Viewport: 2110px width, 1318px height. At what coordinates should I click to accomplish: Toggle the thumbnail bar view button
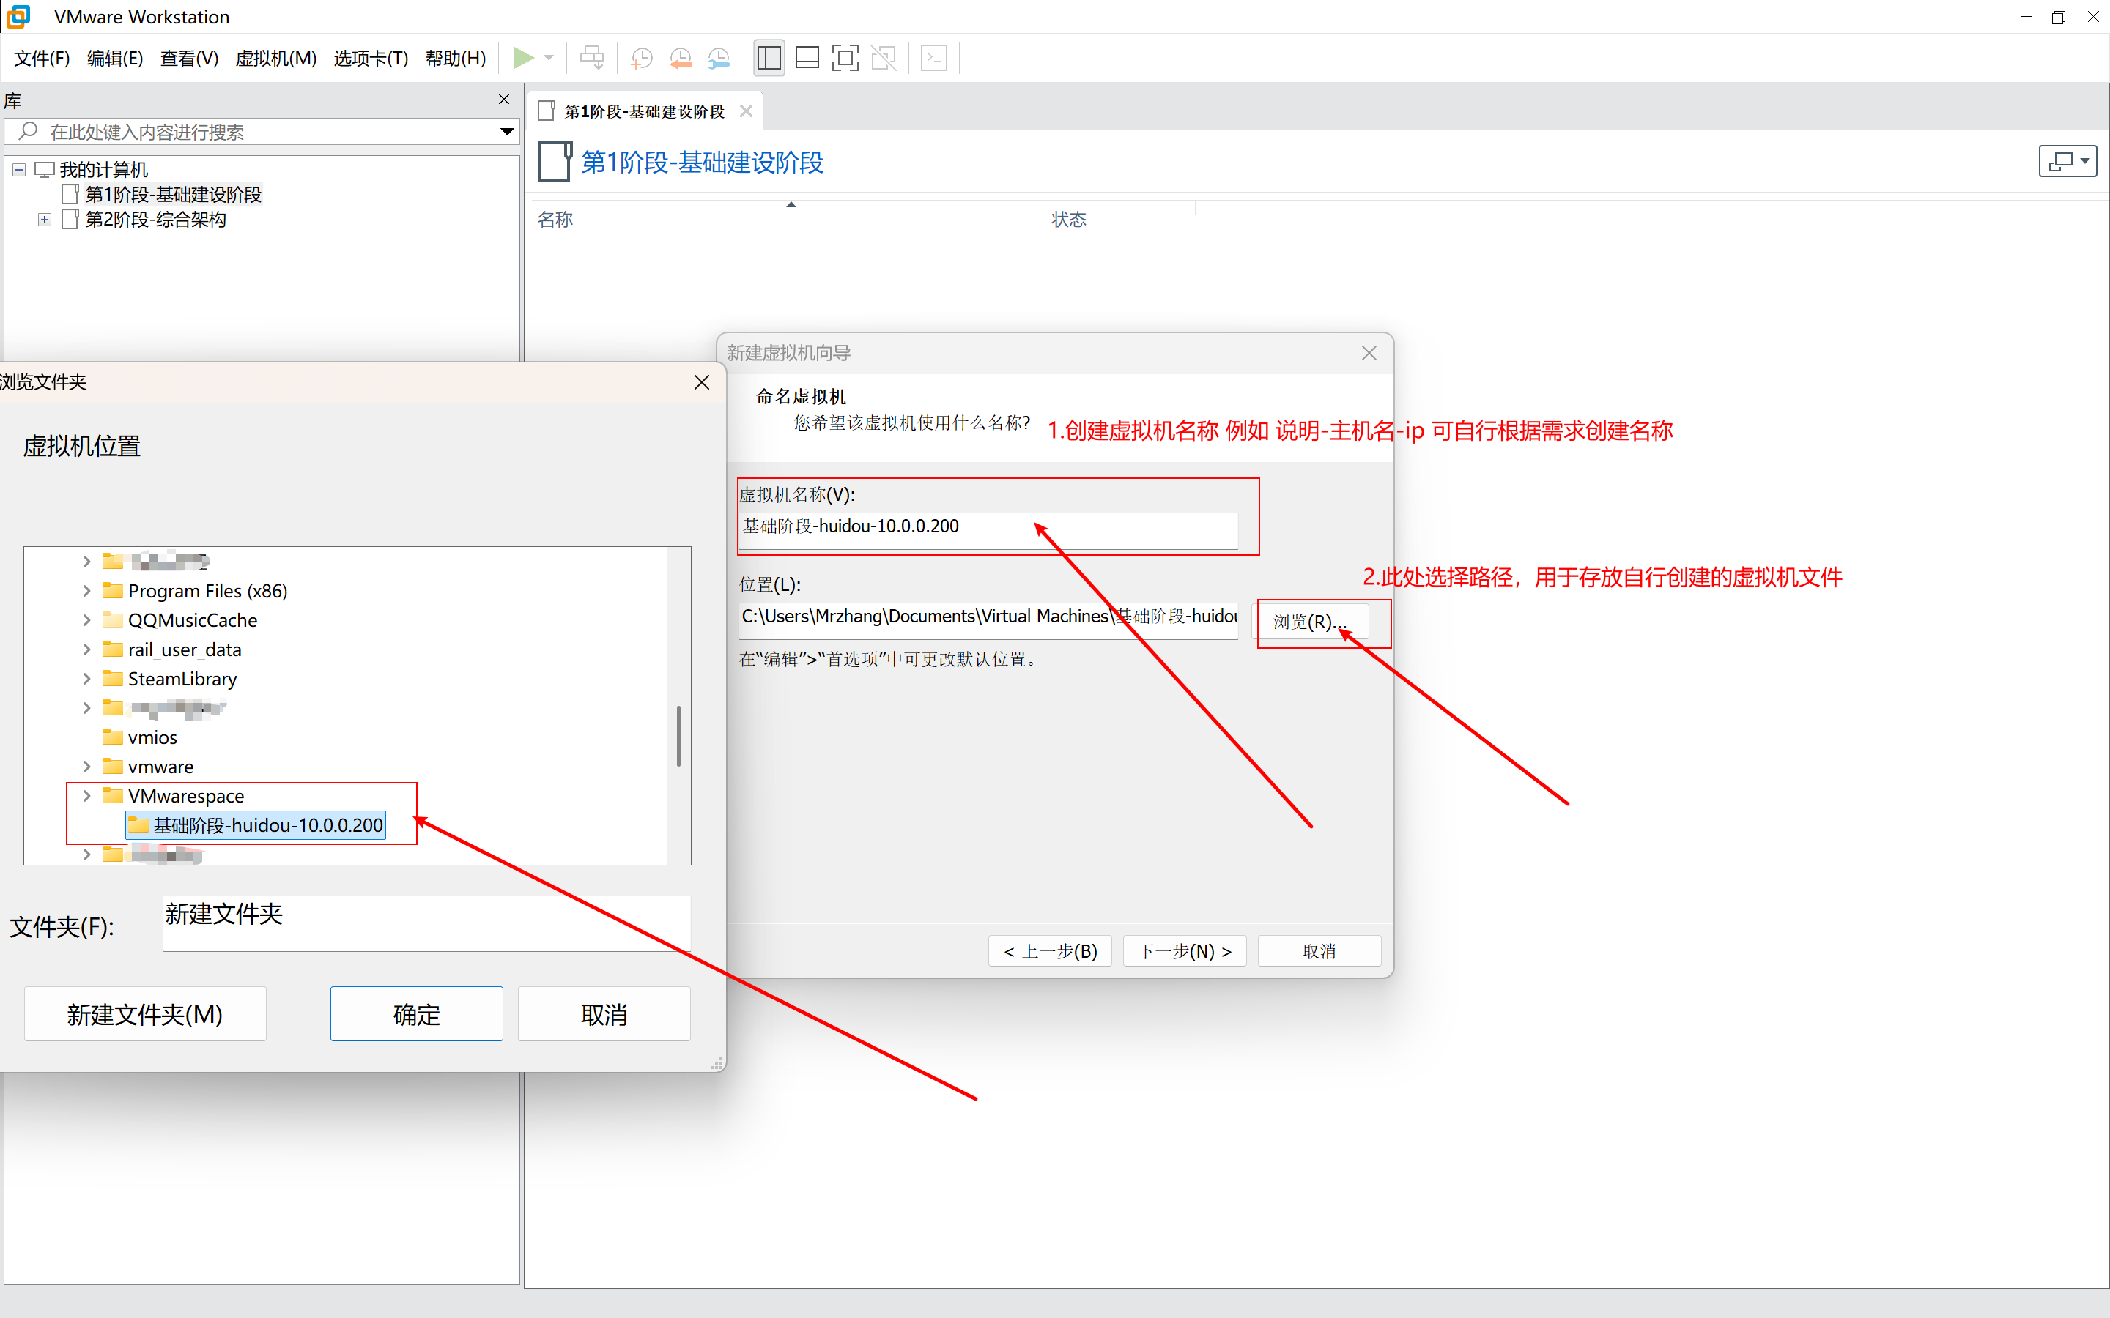807,59
